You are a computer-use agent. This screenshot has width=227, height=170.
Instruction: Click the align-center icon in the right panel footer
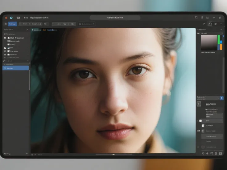point(207,153)
